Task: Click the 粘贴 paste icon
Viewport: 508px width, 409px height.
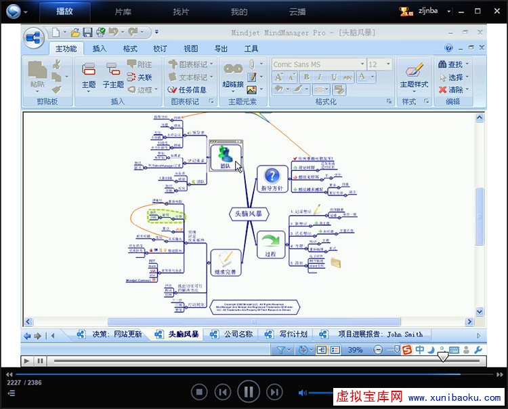Action: 37,71
